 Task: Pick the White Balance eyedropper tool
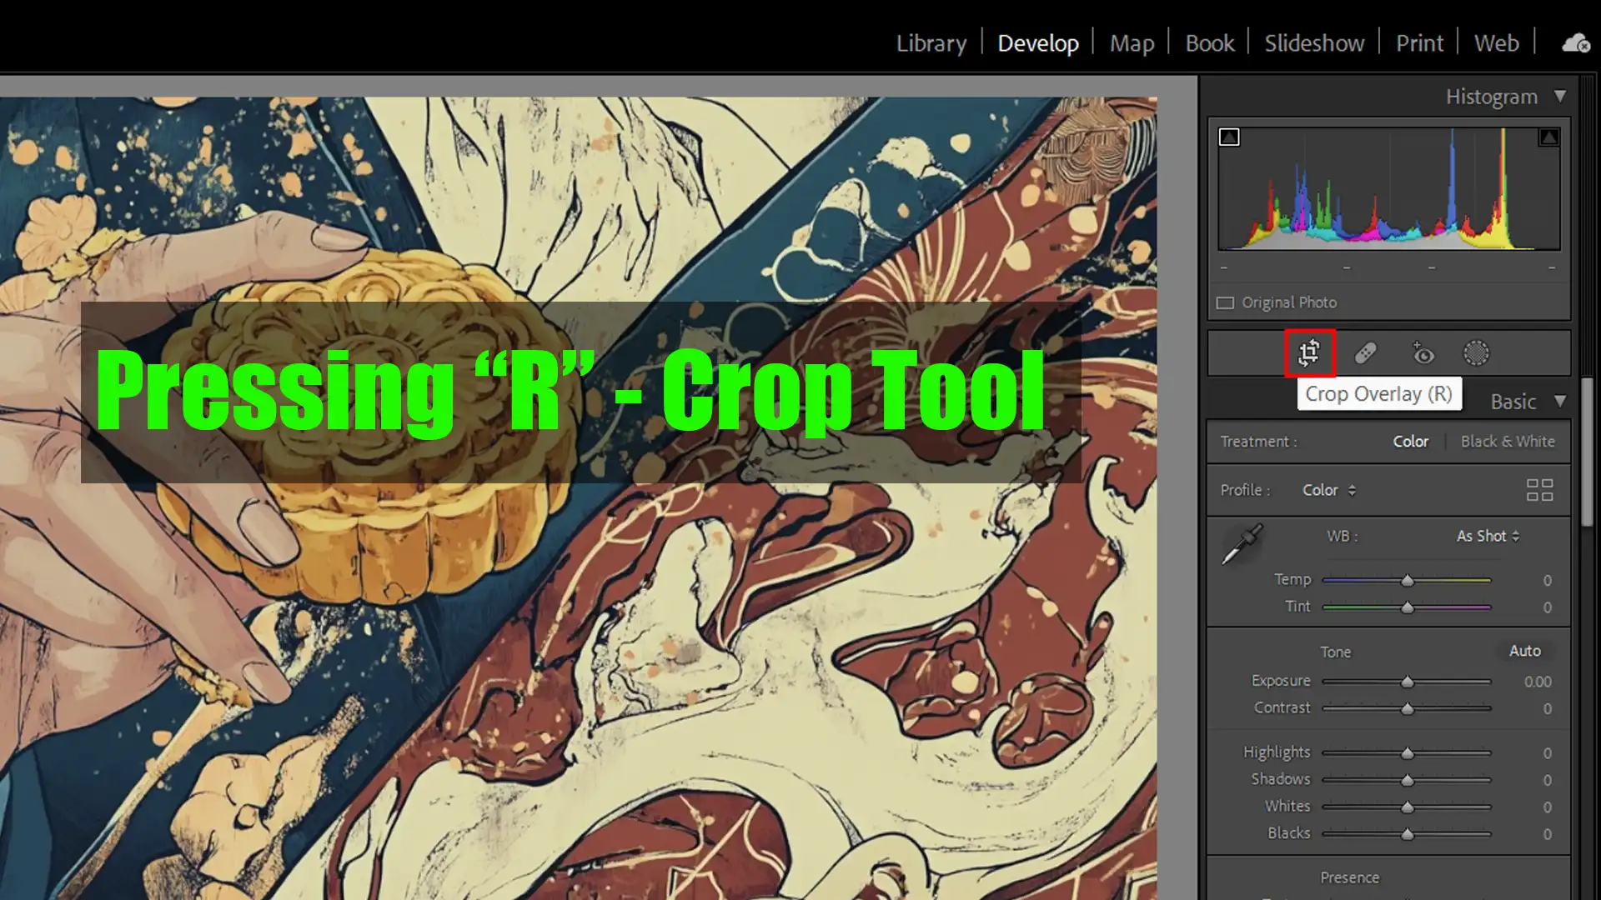[x=1242, y=544]
